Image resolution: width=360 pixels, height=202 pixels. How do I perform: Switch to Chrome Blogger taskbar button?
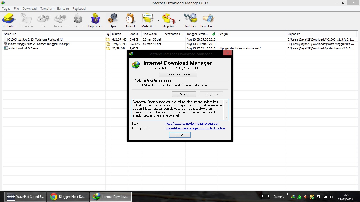pyautogui.click(x=68, y=197)
